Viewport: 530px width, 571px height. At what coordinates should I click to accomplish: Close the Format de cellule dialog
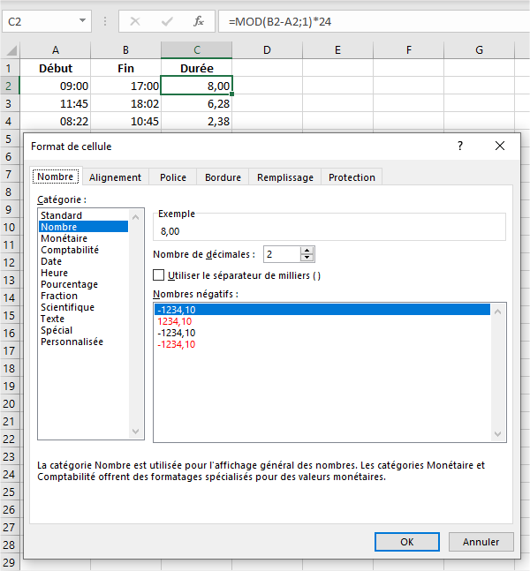(500, 146)
